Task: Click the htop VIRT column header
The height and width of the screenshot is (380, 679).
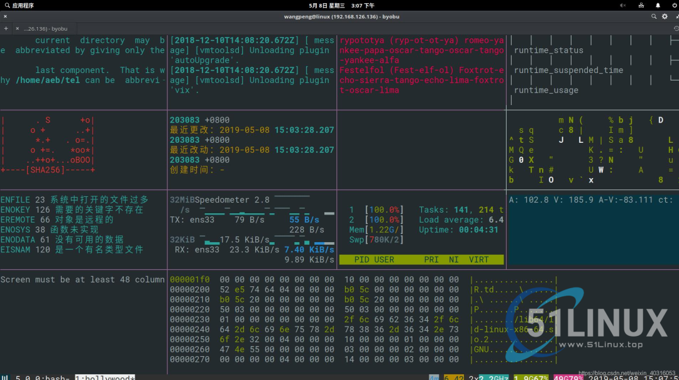Action: pyautogui.click(x=479, y=260)
